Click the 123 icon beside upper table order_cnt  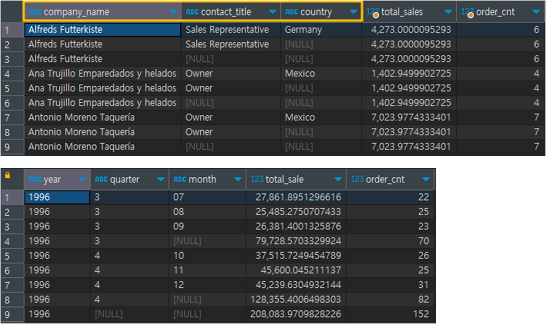pyautogui.click(x=467, y=12)
